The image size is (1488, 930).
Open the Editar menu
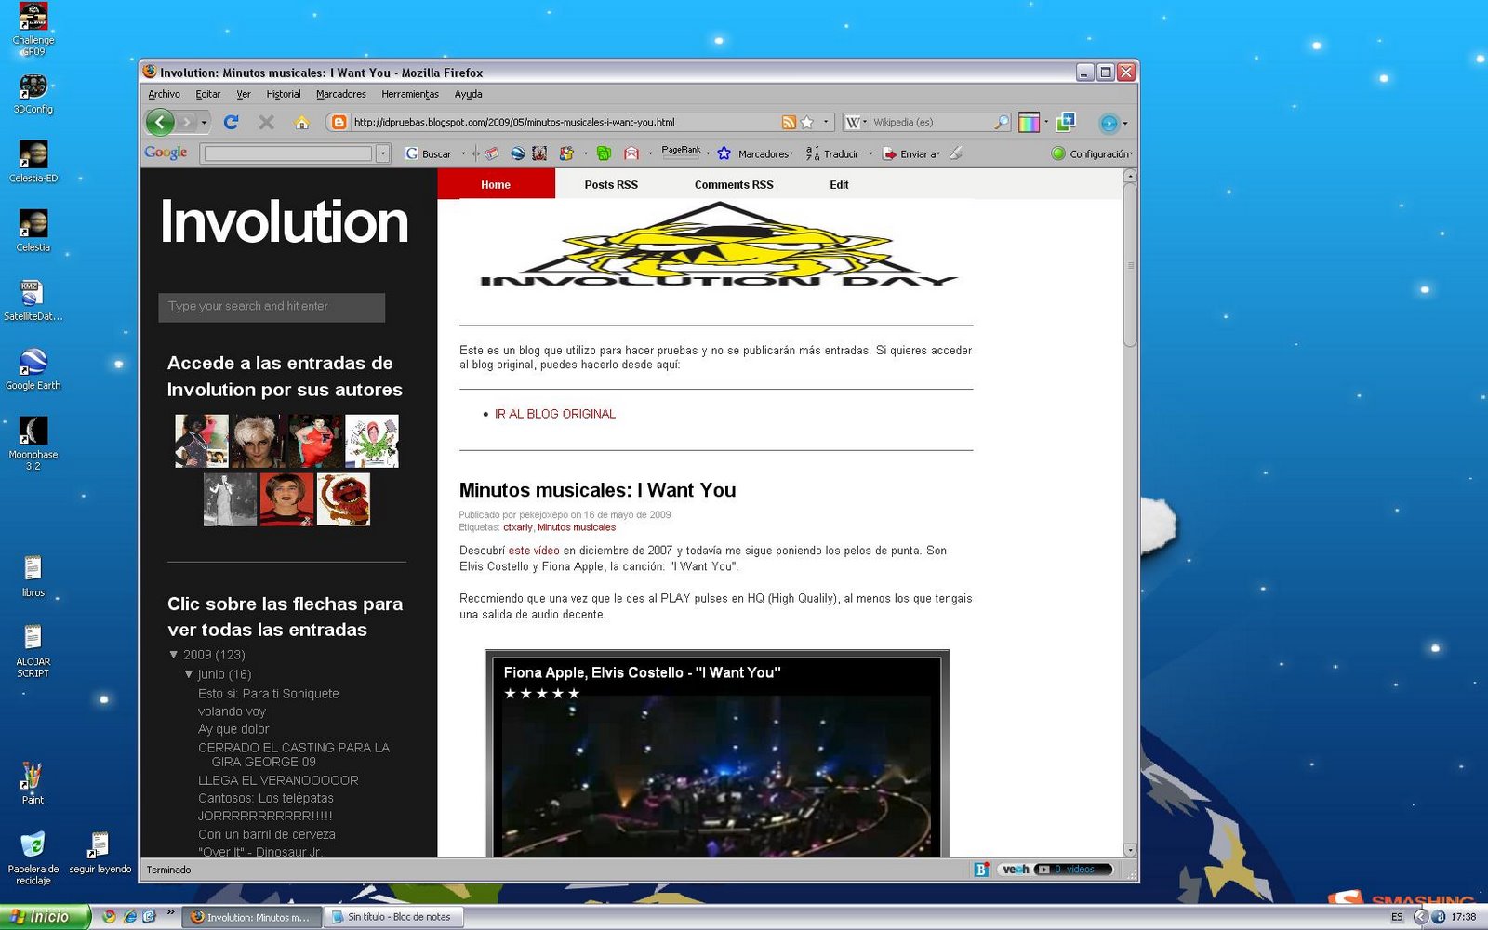[208, 94]
